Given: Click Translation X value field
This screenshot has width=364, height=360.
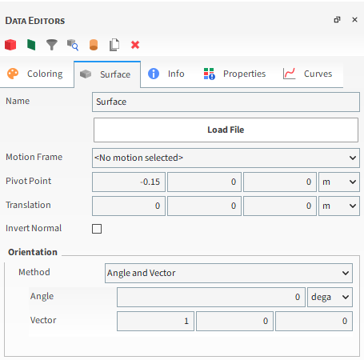Looking at the screenshot, I should 129,206.
